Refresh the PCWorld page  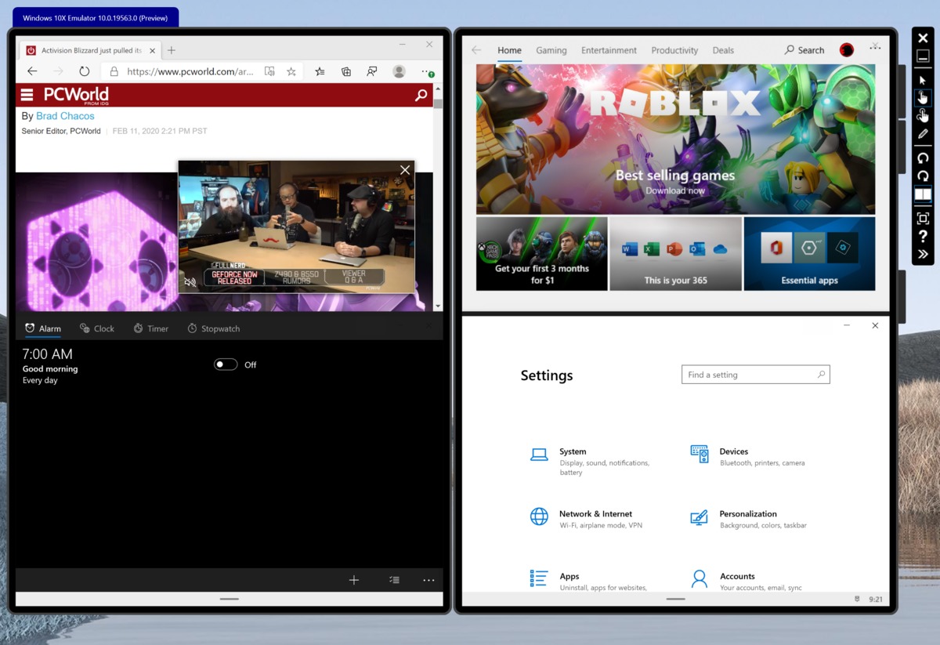click(85, 71)
